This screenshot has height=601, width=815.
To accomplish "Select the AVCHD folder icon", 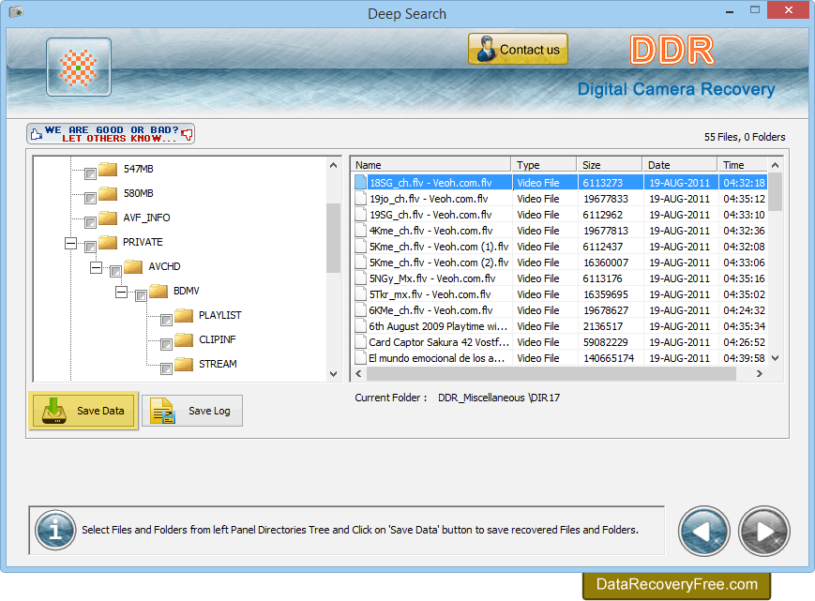I will point(133,266).
